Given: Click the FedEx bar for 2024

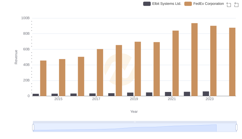Looking at the screenshot, I should (232, 62).
